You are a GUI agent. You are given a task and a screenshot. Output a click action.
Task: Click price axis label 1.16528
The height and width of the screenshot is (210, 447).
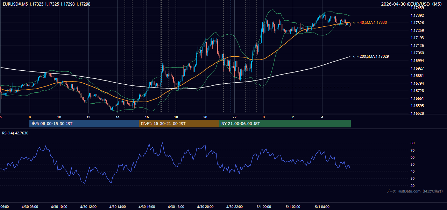(x=417, y=113)
